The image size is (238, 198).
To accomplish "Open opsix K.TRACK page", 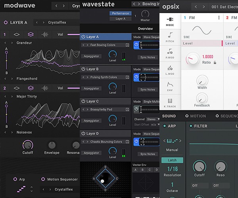I will [x=170, y=101].
